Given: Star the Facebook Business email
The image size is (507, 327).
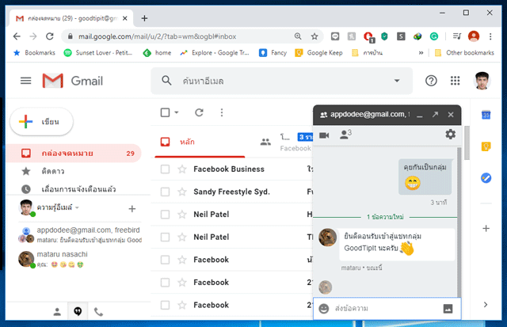Looking at the screenshot, I should (182, 169).
